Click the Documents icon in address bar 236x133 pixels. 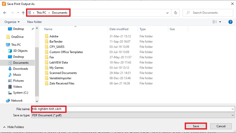pos(29,13)
